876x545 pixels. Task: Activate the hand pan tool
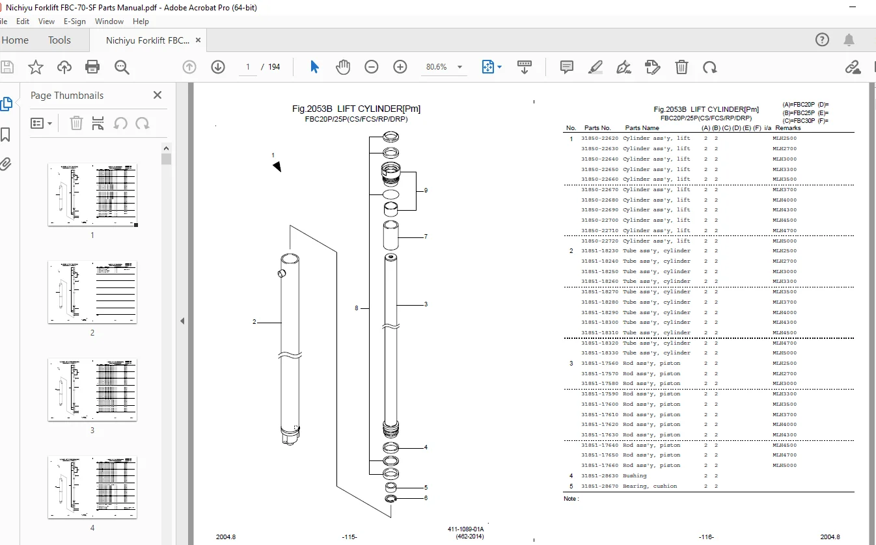343,67
